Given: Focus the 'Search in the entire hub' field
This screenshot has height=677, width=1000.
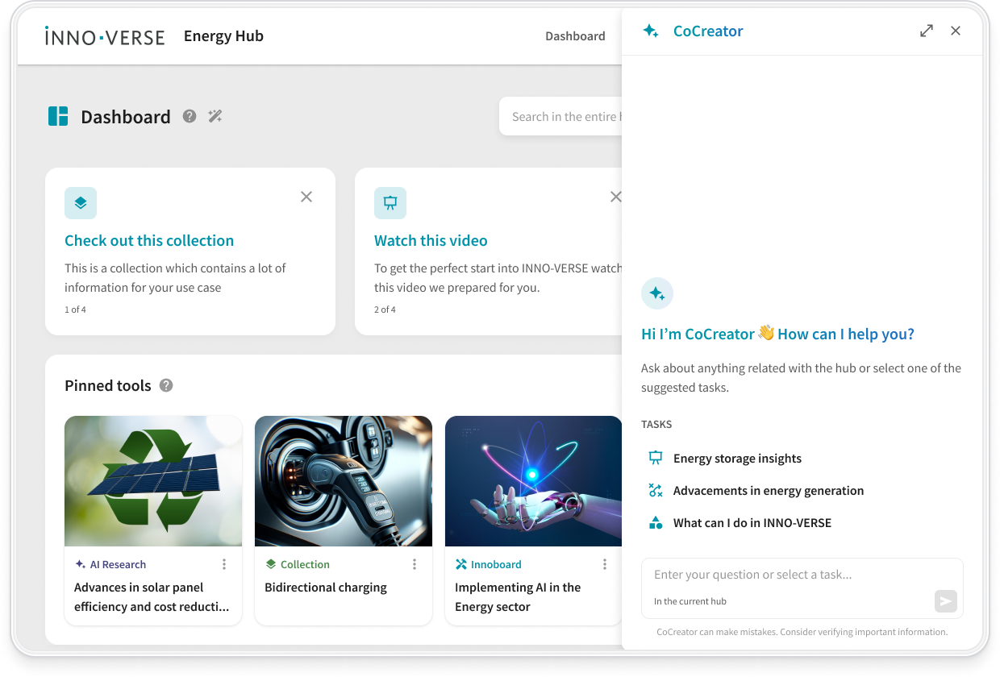Looking at the screenshot, I should point(561,116).
